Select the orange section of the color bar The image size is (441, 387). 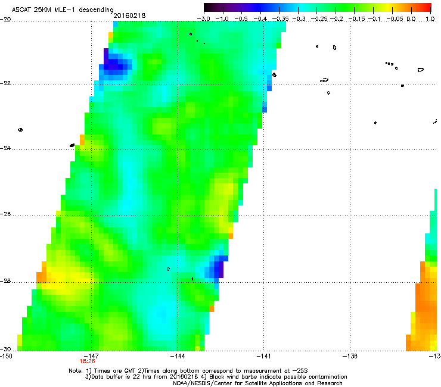[408, 8]
